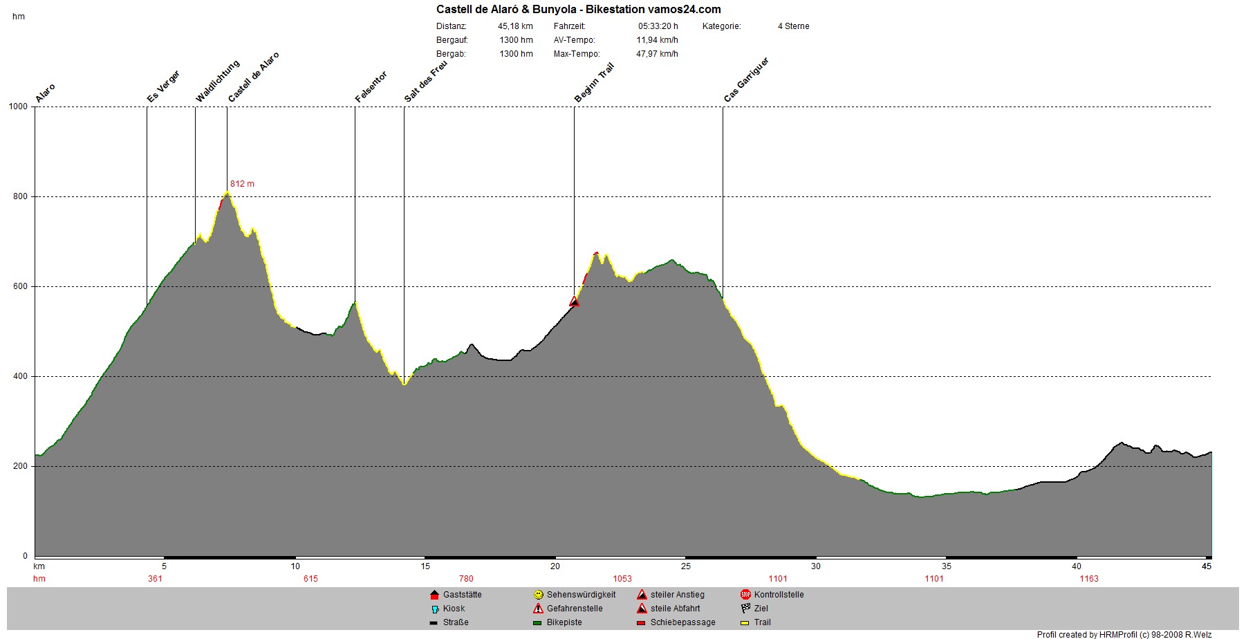Click the steiler Anstieg triangle icon
This screenshot has width=1246, height=639.
click(642, 595)
